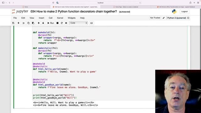
Task: Click the def makeitalic(fn) line
Action: tap(45, 48)
